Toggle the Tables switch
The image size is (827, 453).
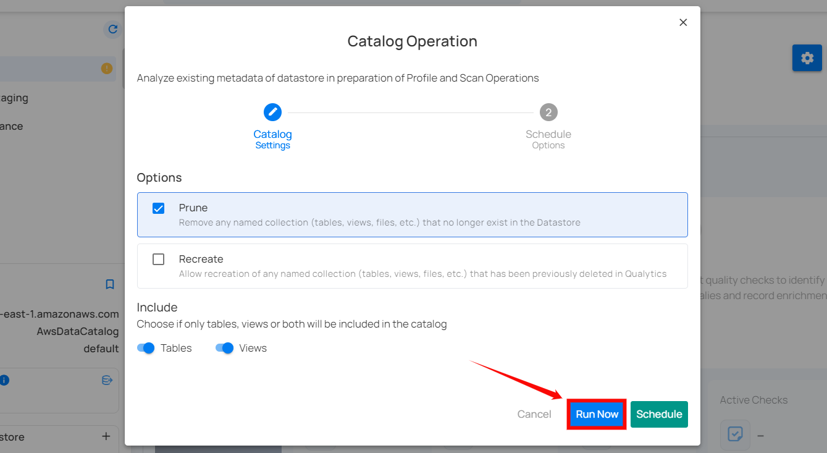[146, 348]
